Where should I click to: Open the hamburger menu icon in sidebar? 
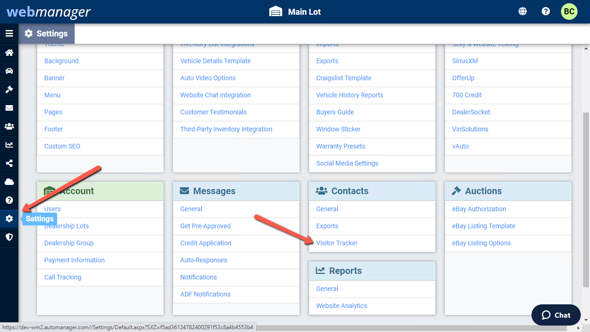(9, 34)
